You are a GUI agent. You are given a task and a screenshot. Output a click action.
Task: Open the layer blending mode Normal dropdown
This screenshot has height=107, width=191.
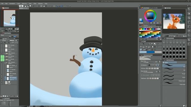[x=5, y=40]
